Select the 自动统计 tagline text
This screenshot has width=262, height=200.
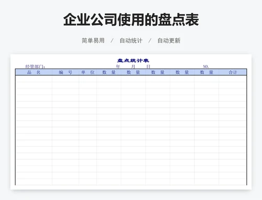(131, 41)
